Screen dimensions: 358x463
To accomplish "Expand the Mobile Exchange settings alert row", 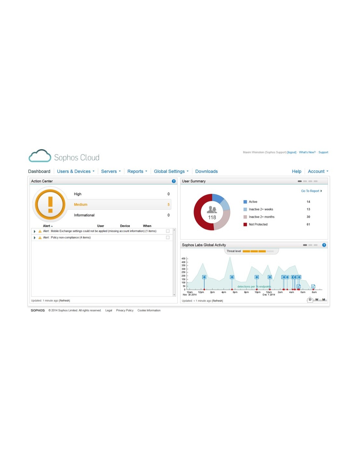I will pos(34,231).
